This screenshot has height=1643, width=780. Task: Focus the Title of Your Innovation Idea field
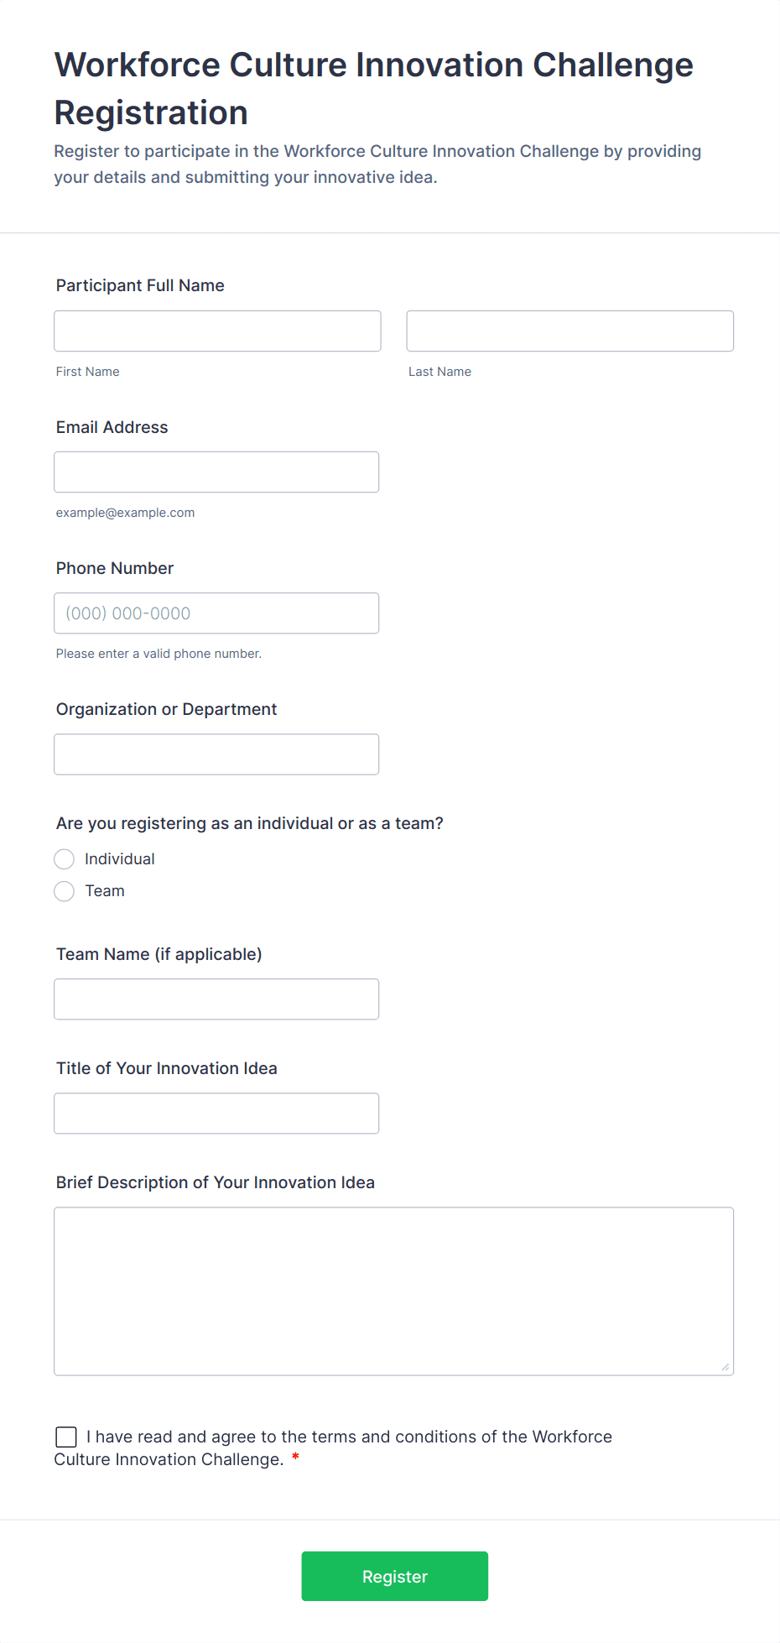point(216,1114)
